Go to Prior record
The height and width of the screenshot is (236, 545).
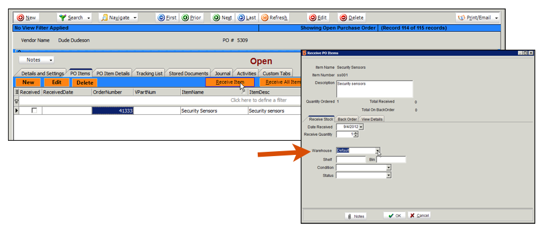click(191, 17)
